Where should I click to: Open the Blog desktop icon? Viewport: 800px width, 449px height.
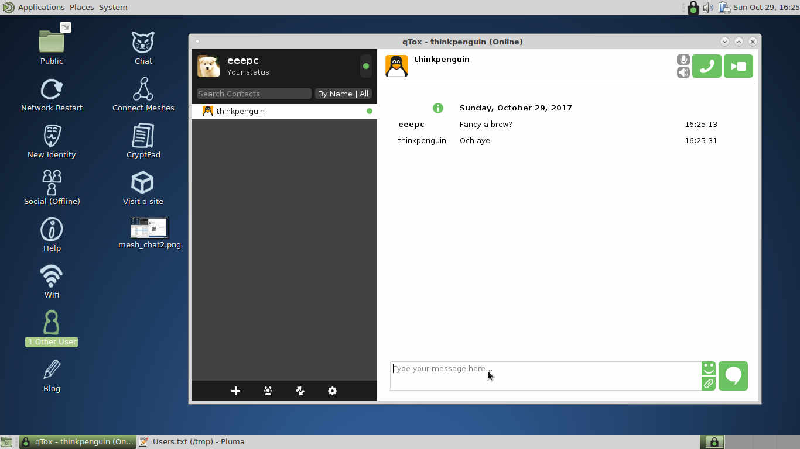52,375
